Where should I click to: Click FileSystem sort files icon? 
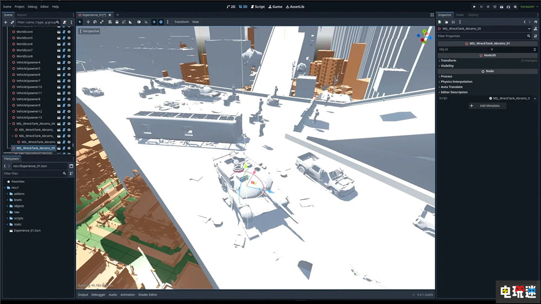tap(71, 174)
